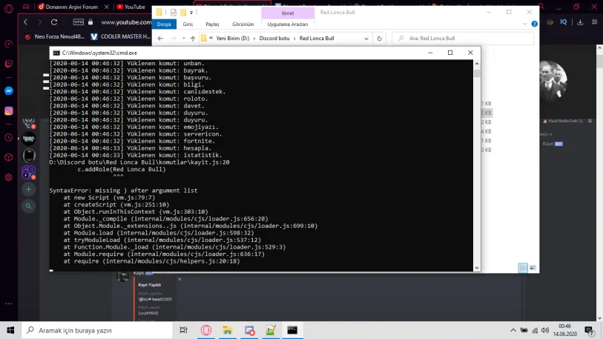Open Uygulama Araçları ribbon tab
603x339 pixels.
pyautogui.click(x=288, y=24)
